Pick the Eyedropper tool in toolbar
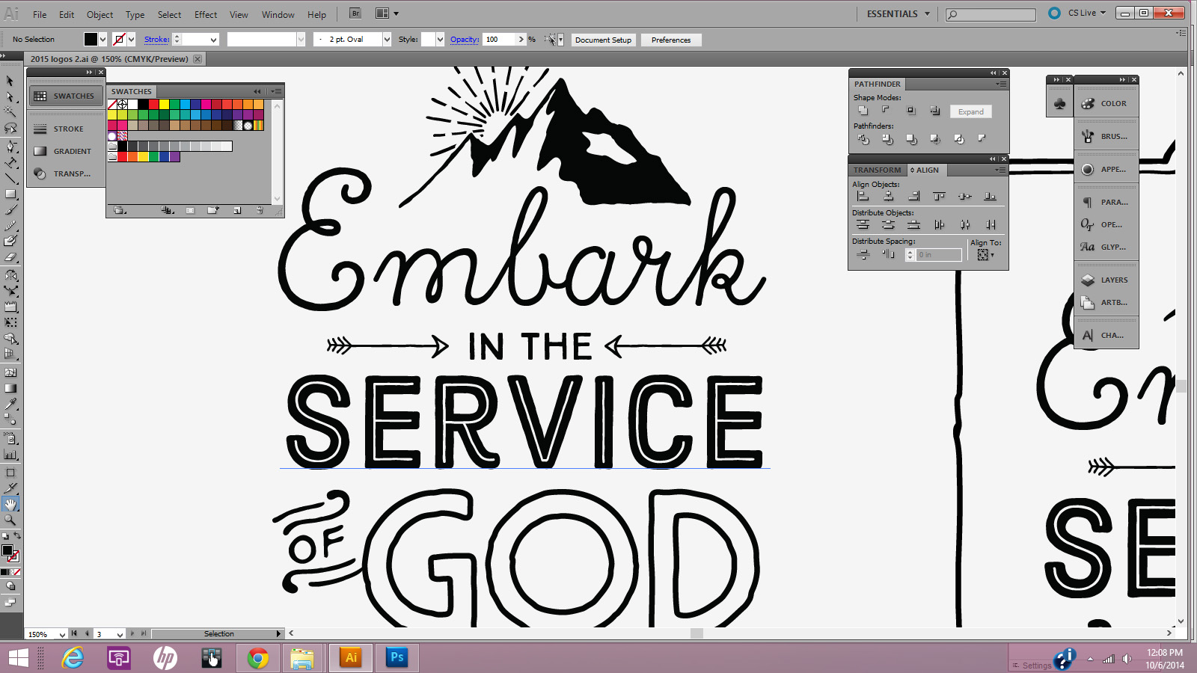Viewport: 1197px width, 673px height. point(10,405)
